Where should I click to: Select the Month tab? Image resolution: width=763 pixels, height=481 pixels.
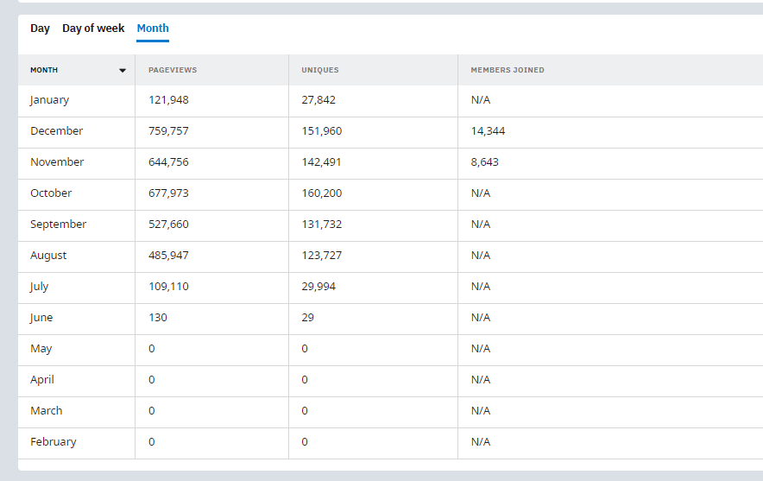153,28
